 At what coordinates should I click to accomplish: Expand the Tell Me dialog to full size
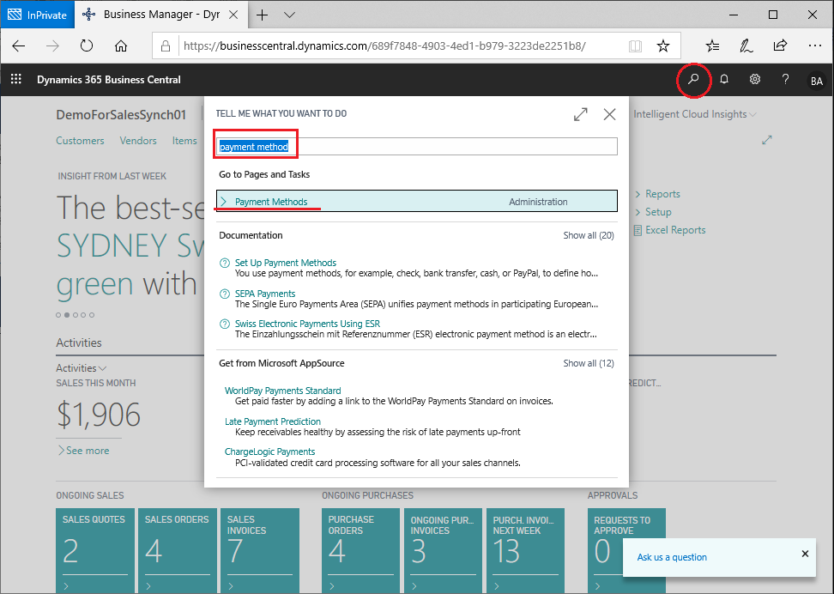[581, 114]
